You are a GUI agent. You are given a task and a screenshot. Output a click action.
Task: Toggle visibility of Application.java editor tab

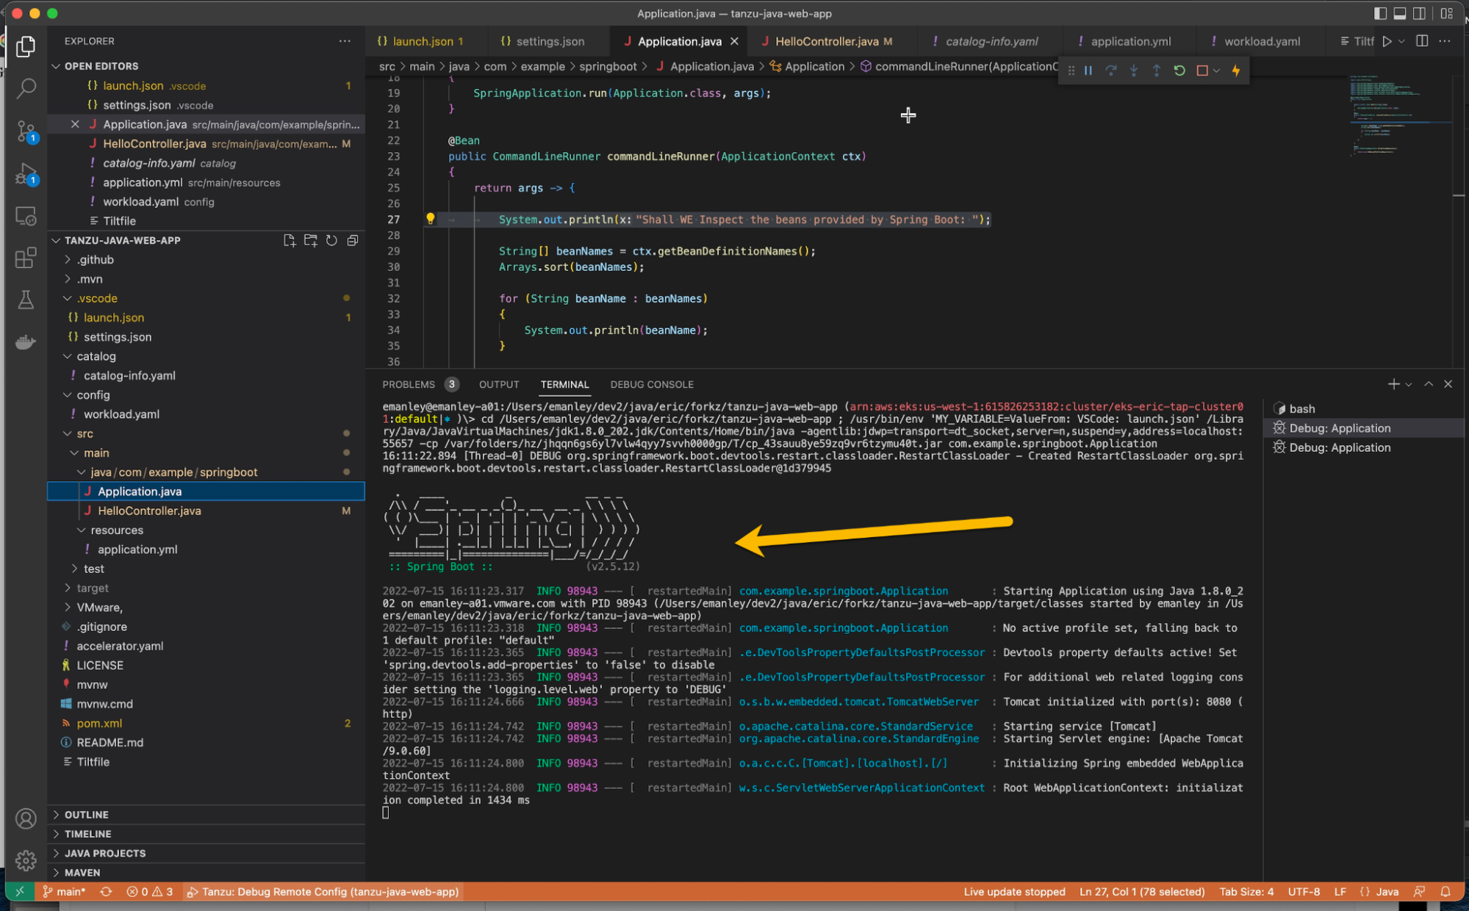pos(736,40)
